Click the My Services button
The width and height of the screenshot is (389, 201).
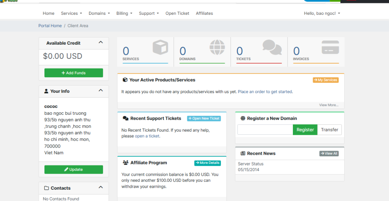tap(326, 80)
